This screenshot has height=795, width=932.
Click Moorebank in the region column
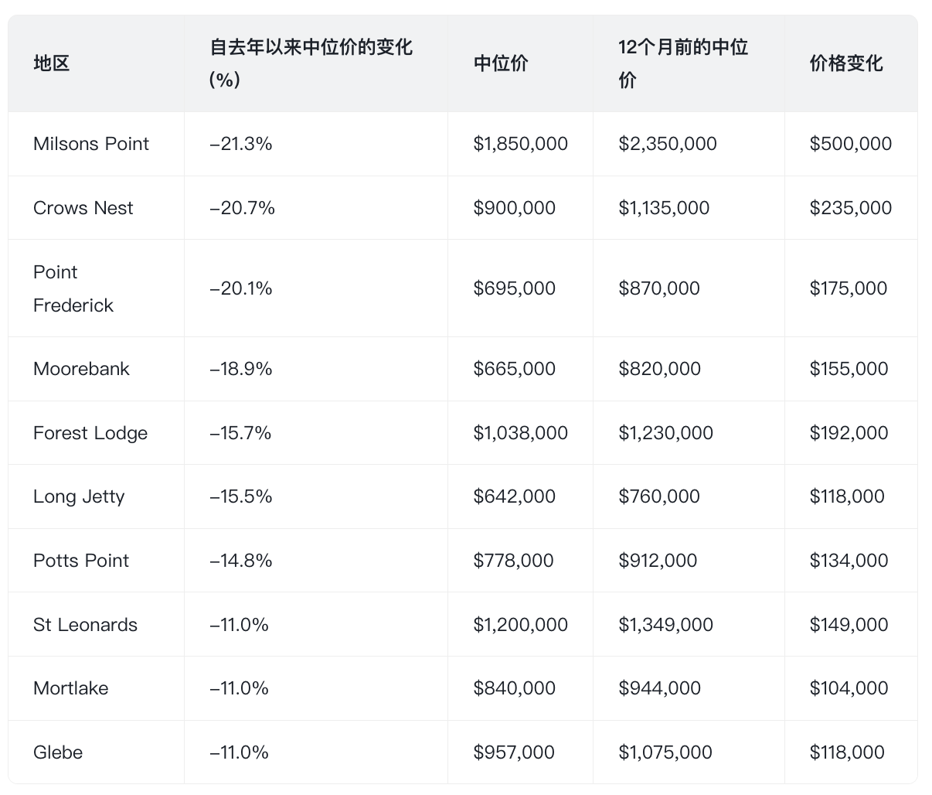(x=81, y=369)
